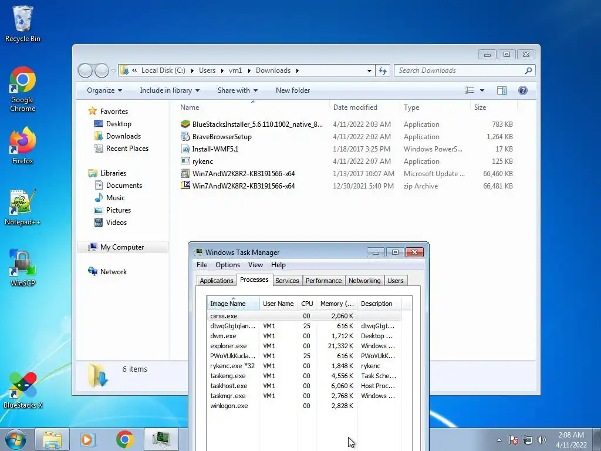
Task: Click the taskbar clock showing 2:08 AM
Action: pyautogui.click(x=571, y=440)
